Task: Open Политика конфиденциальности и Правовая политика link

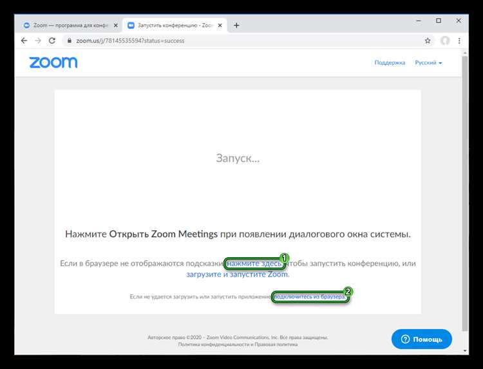Action: [x=238, y=345]
